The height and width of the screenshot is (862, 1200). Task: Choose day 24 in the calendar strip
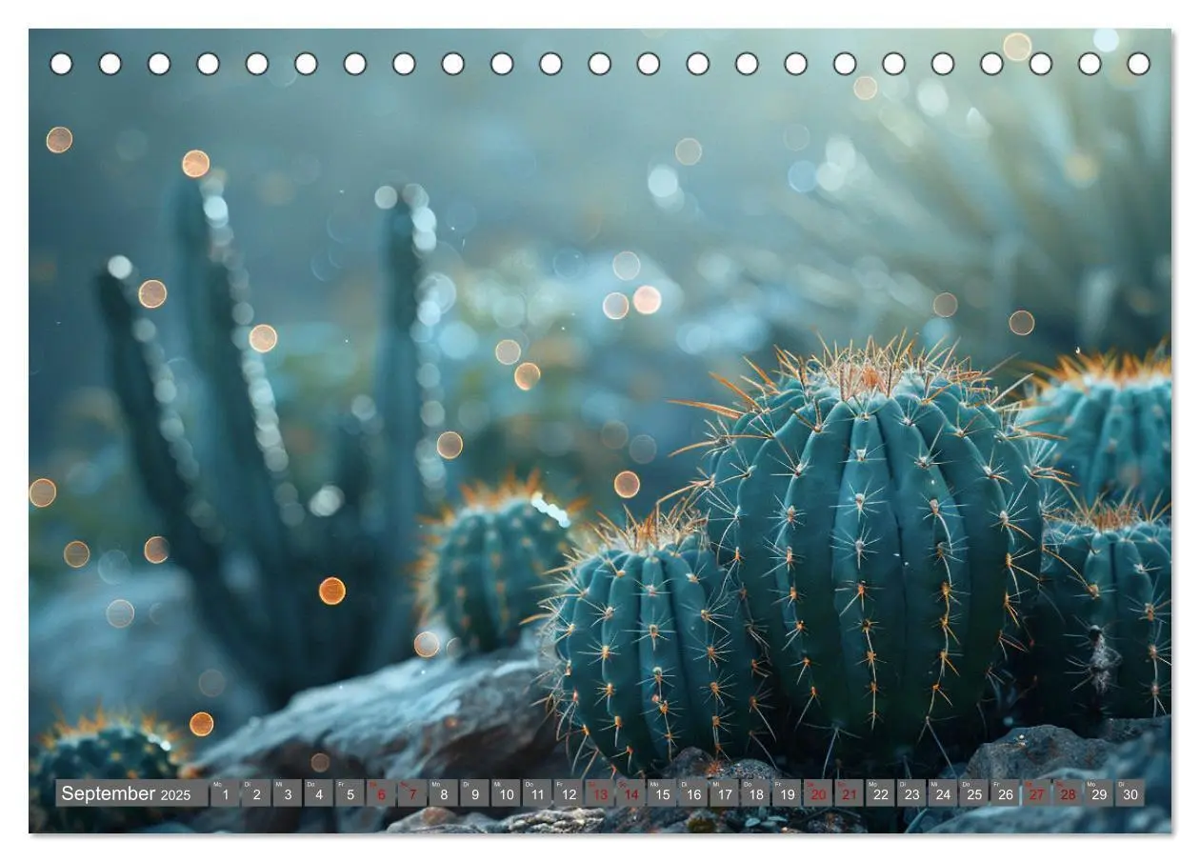943,793
